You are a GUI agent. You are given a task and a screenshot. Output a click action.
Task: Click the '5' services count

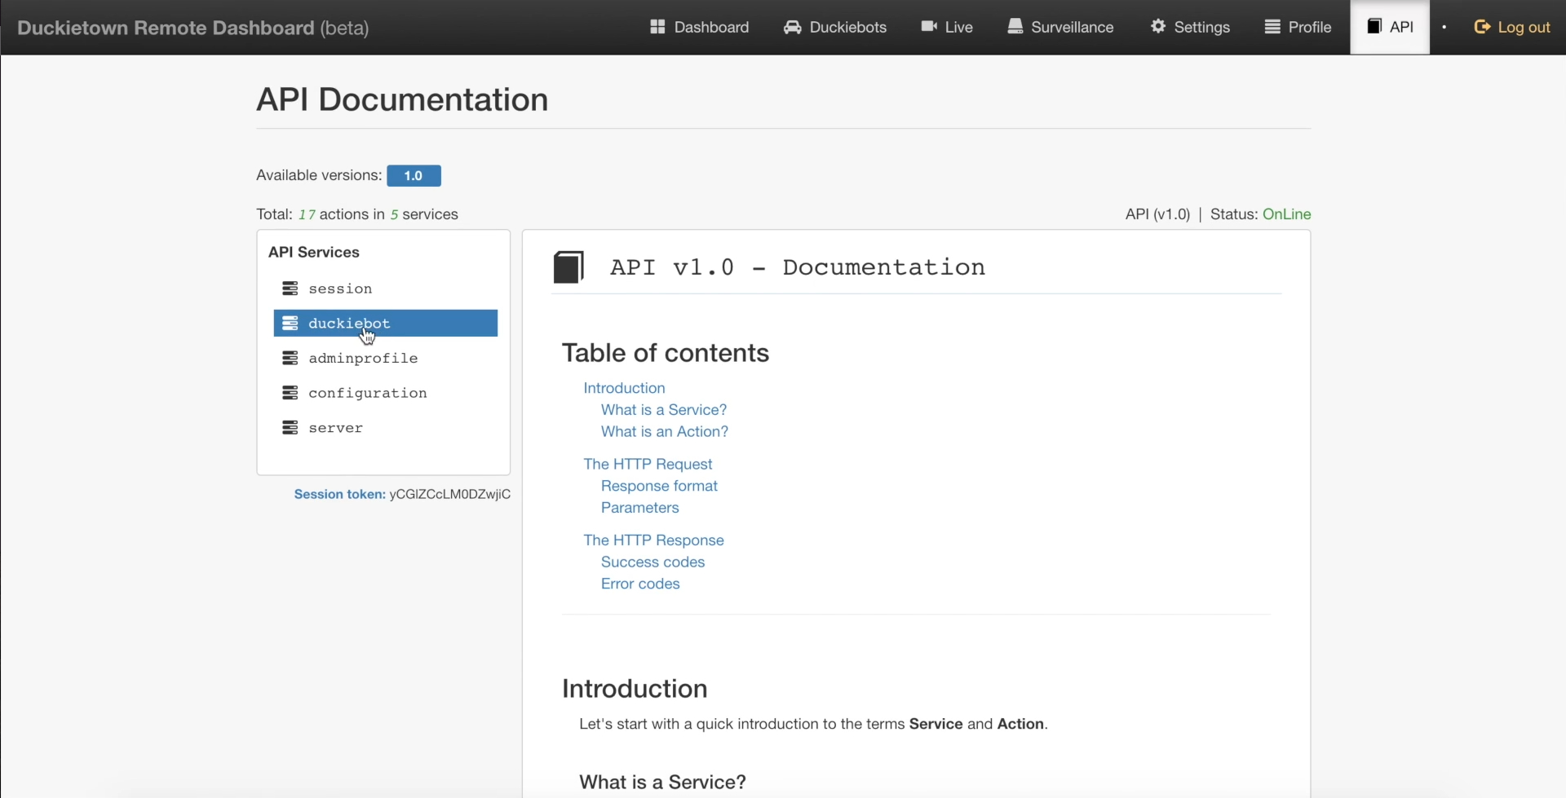pos(394,214)
